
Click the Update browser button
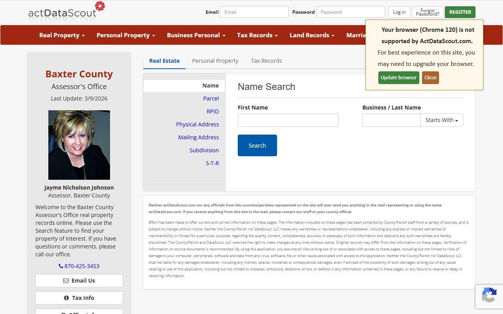click(x=398, y=77)
